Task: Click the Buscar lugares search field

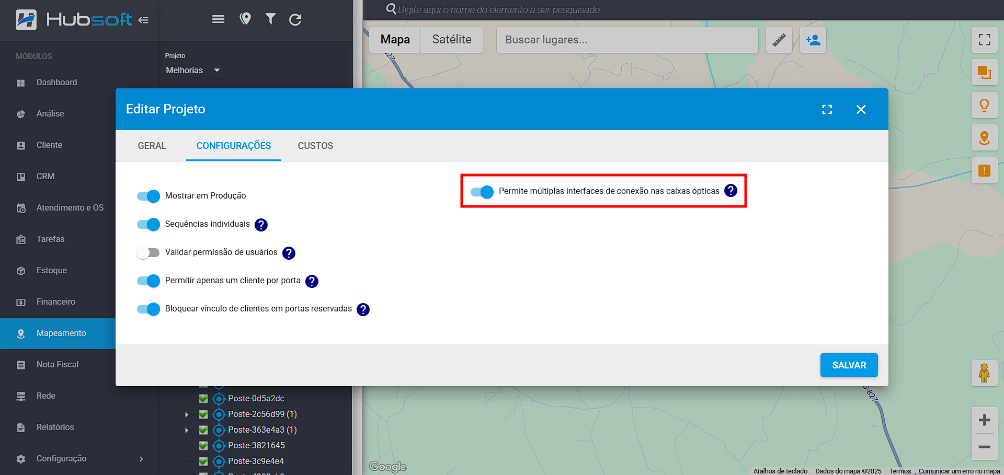Action: [627, 40]
